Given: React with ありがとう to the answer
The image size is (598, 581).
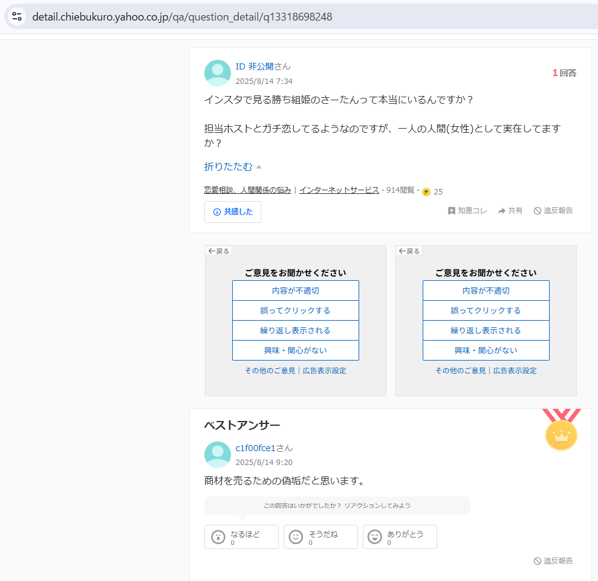Looking at the screenshot, I should tap(400, 537).
